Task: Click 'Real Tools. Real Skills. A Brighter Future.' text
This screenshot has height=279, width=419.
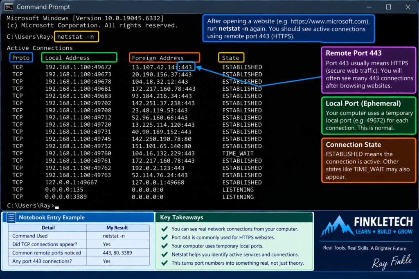Action: (x=365, y=248)
